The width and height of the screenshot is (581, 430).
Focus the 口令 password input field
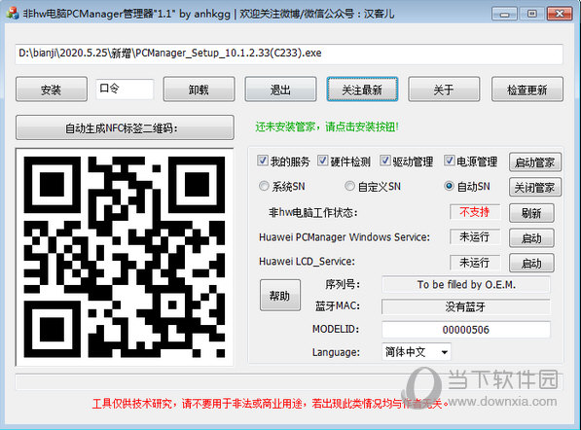click(125, 89)
